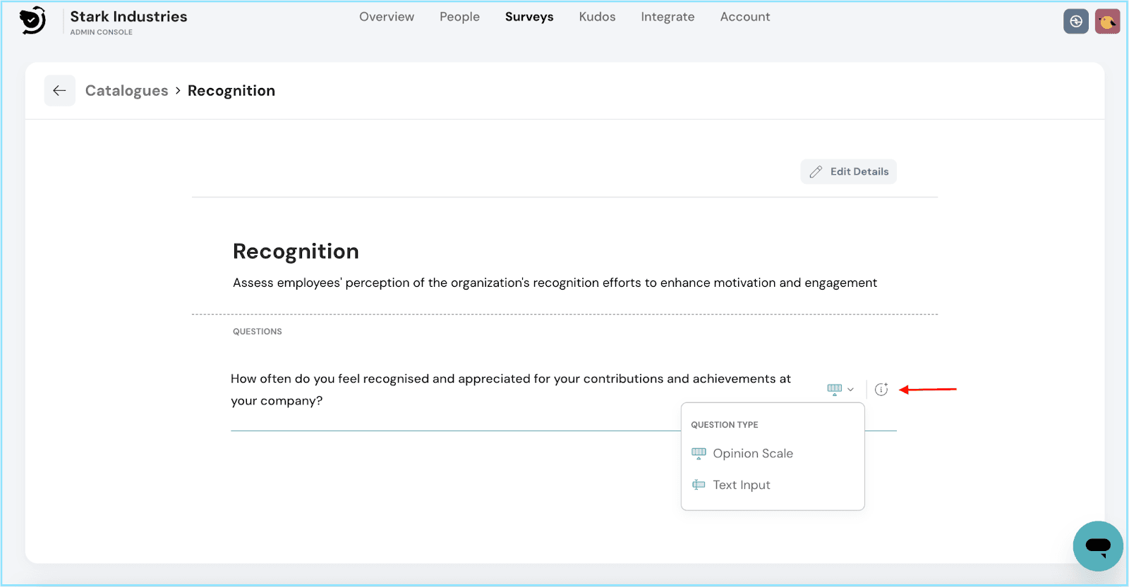Image resolution: width=1129 pixels, height=587 pixels.
Task: Expand the question type dropdown on the question
Action: click(840, 389)
